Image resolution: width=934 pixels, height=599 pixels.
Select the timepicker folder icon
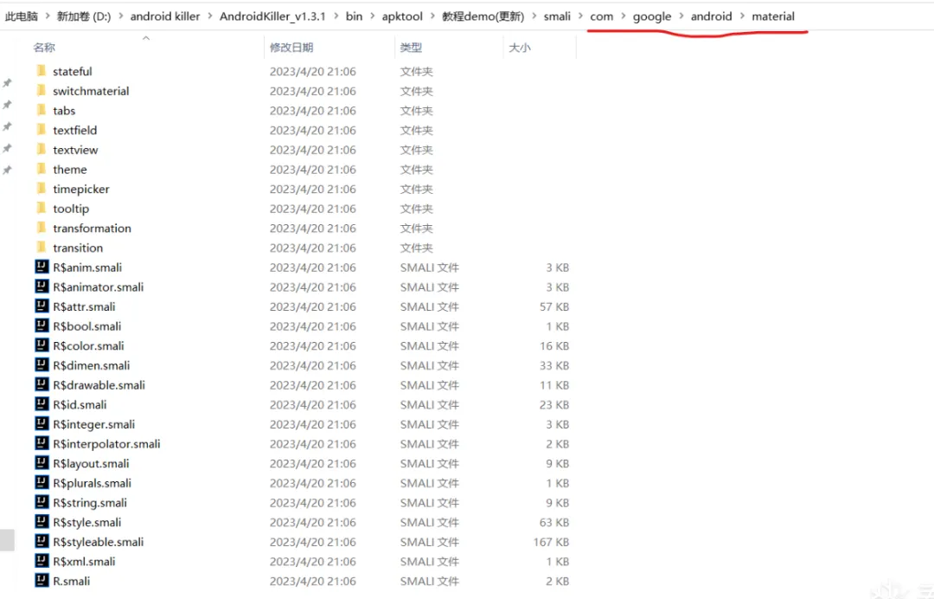click(x=42, y=189)
